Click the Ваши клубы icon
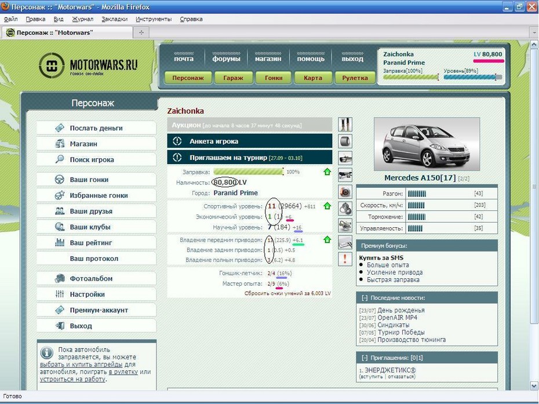Screen dimensions: 539x404 60,227
